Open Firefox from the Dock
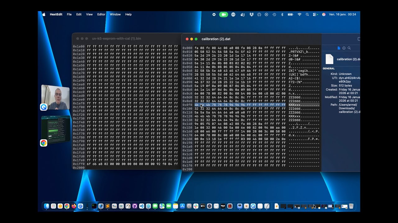Image resolution: width=398 pixels, height=223 pixels. tap(74, 206)
